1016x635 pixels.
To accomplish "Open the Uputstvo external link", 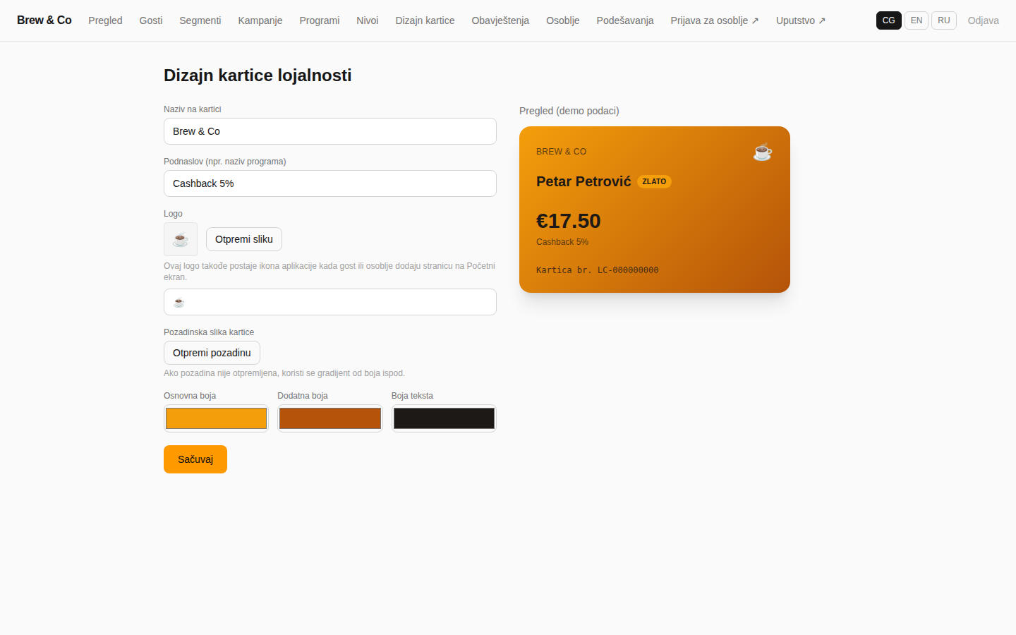I will (x=801, y=20).
